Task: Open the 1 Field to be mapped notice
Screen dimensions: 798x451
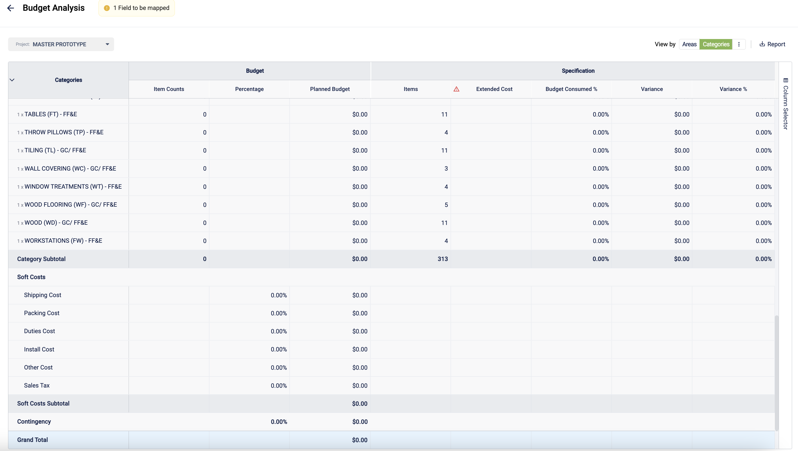Action: click(x=137, y=8)
